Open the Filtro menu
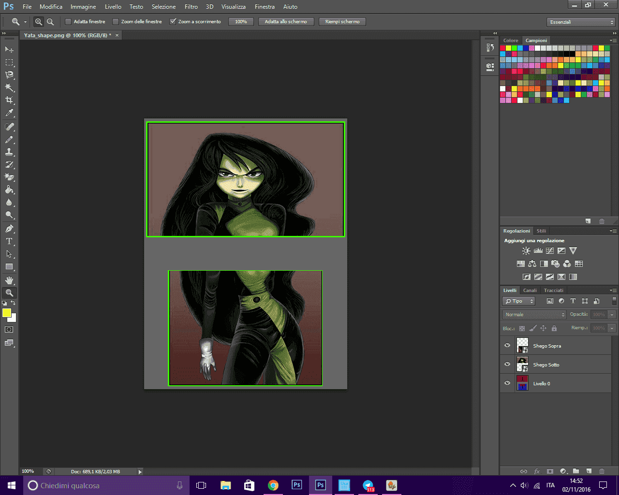This screenshot has width=619, height=495. (191, 7)
